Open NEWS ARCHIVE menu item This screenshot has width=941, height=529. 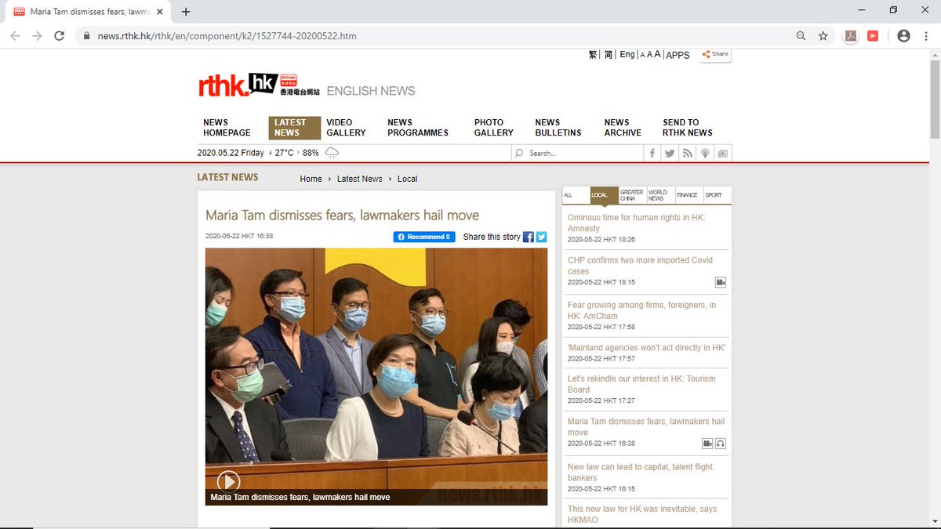click(x=623, y=128)
